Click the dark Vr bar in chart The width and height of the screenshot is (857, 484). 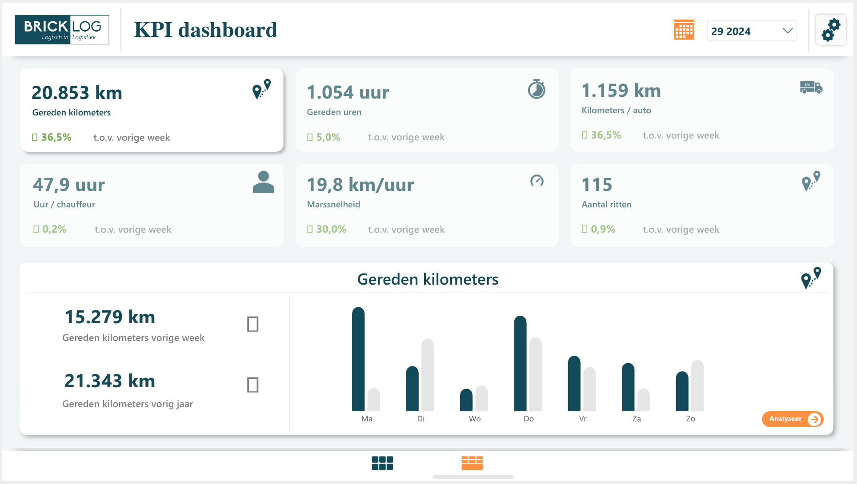(x=574, y=383)
